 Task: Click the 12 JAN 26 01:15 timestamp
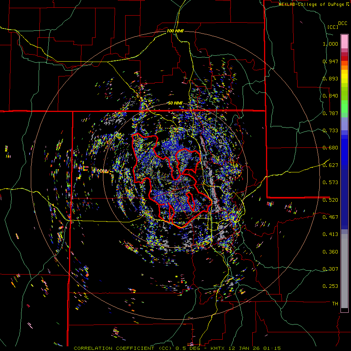(x=254, y=348)
